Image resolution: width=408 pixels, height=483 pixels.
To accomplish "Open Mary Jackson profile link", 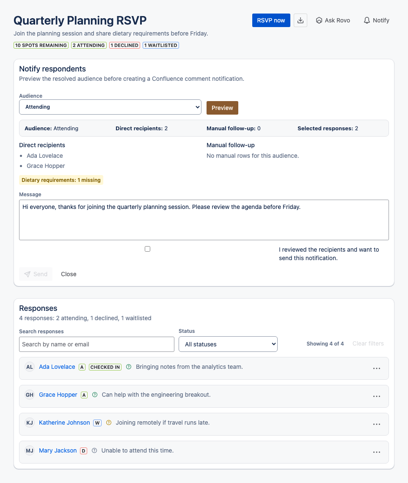I will click(x=58, y=451).
